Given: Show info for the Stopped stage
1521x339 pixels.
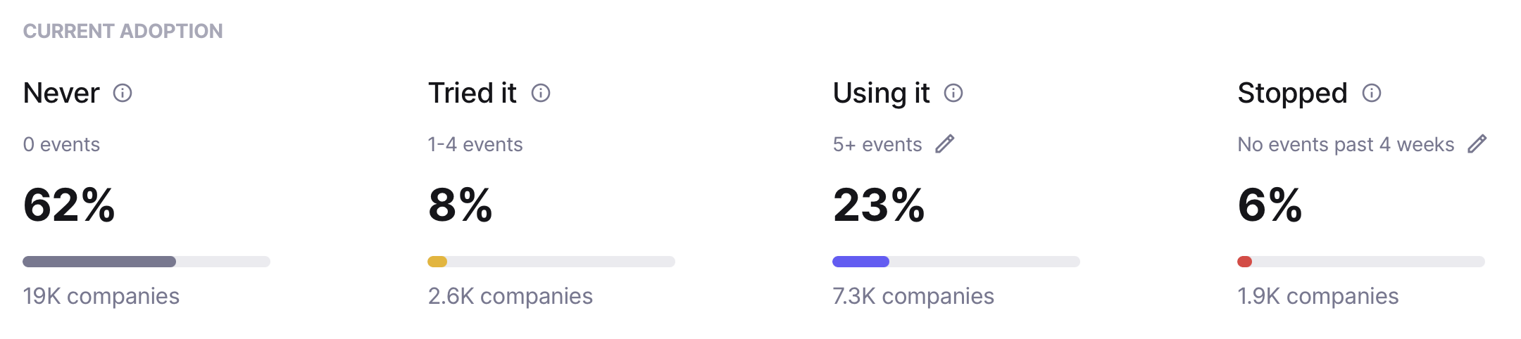Looking at the screenshot, I should pyautogui.click(x=1372, y=93).
